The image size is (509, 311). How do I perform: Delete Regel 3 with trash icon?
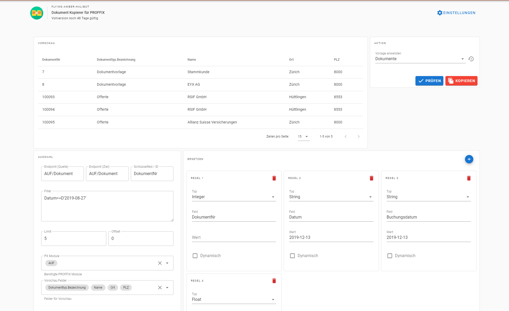pos(469,178)
